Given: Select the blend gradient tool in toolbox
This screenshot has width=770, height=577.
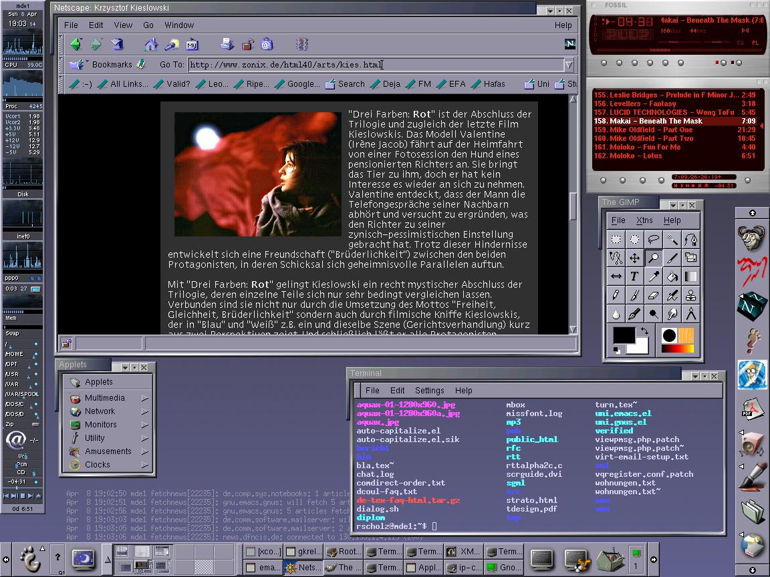Looking at the screenshot, I should pos(690,276).
